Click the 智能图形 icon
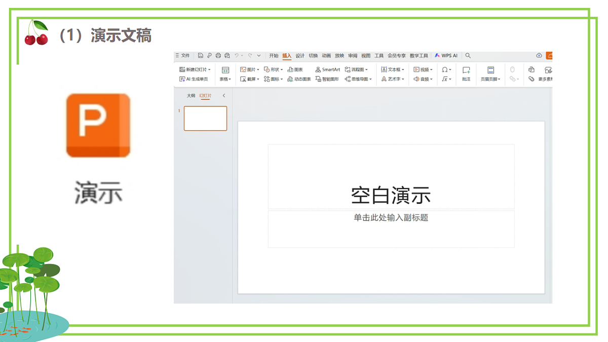Viewport: 608px width, 342px height. [318, 79]
